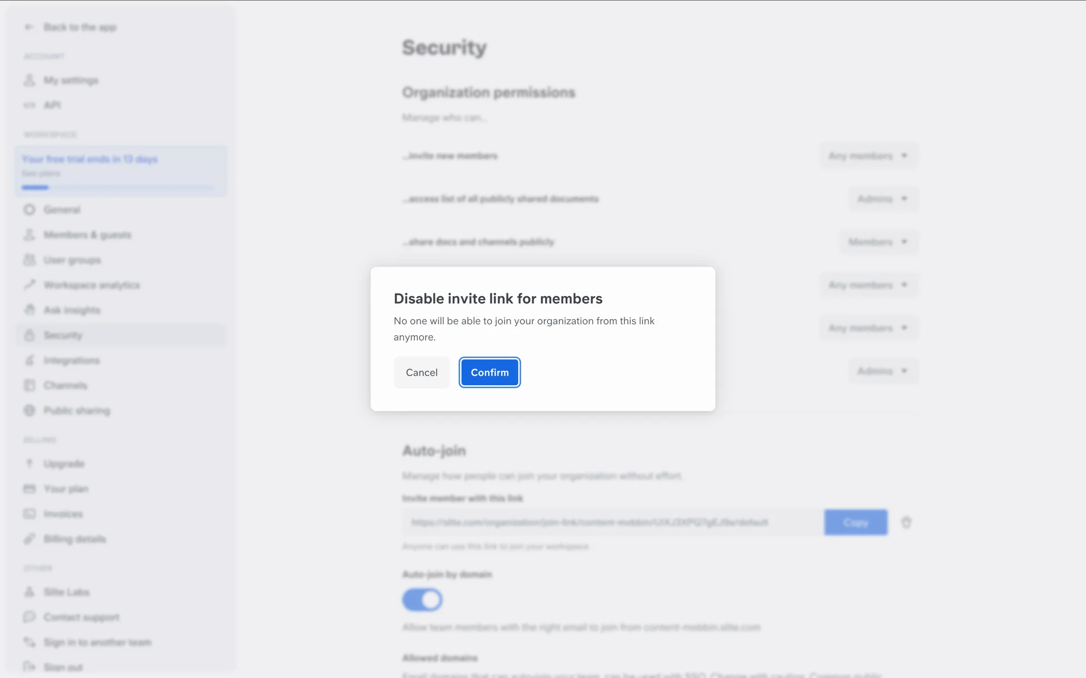Open the invite new members dropdown
1086x678 pixels.
pos(868,156)
